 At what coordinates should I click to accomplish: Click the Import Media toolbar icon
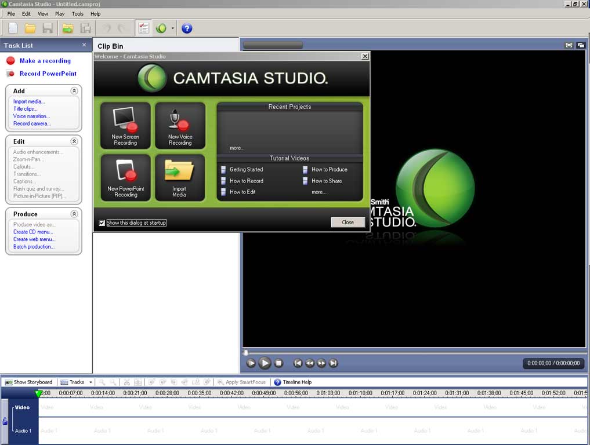click(68, 28)
